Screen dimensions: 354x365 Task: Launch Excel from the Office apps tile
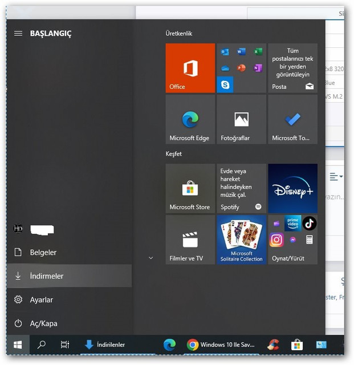(258, 52)
